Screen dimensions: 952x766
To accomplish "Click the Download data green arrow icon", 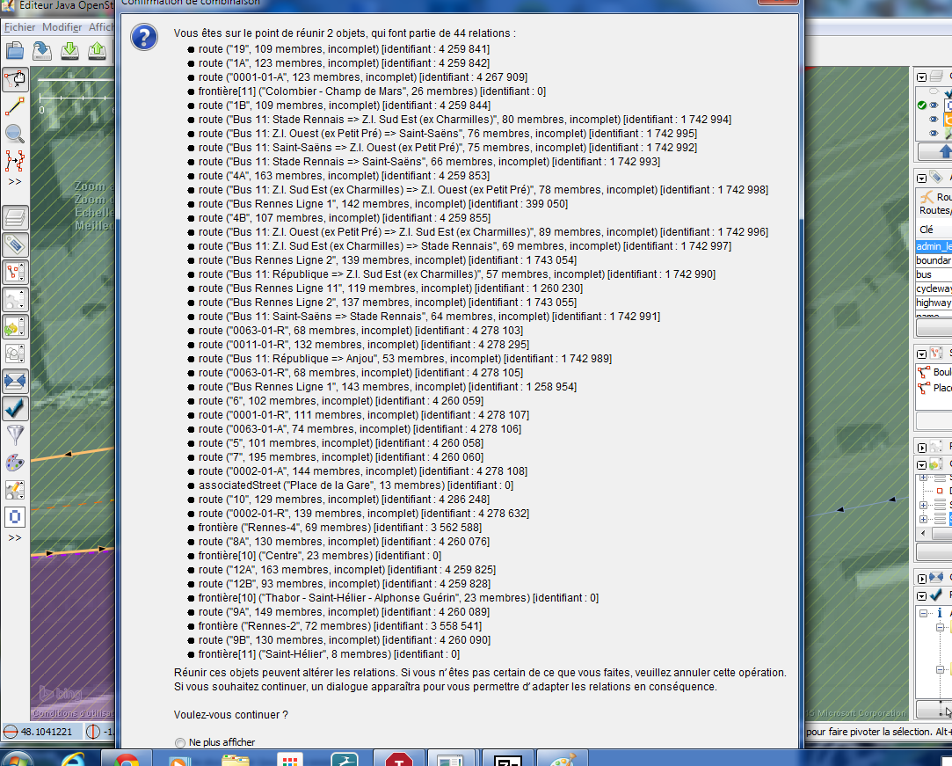I will (x=69, y=50).
